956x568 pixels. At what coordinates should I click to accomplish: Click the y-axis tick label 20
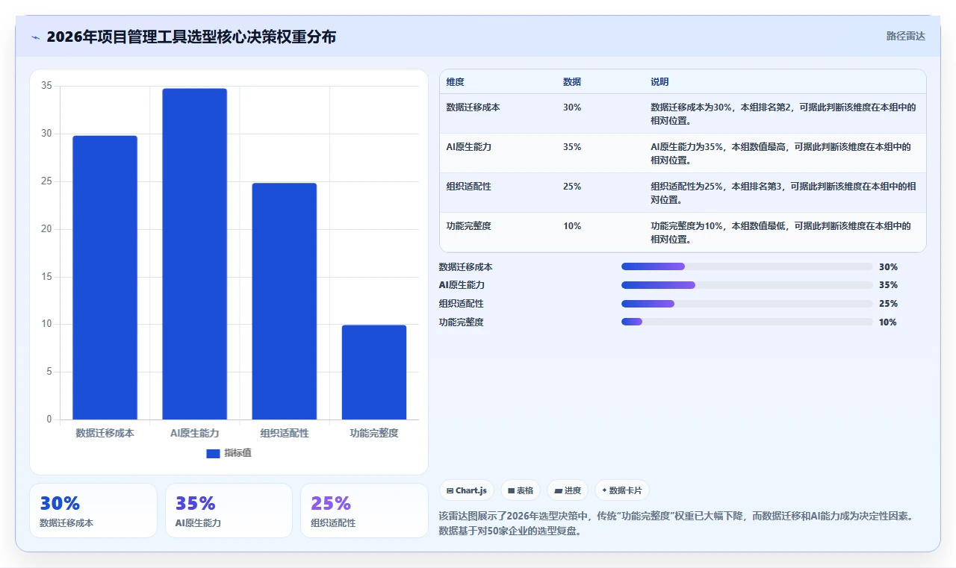click(46, 229)
